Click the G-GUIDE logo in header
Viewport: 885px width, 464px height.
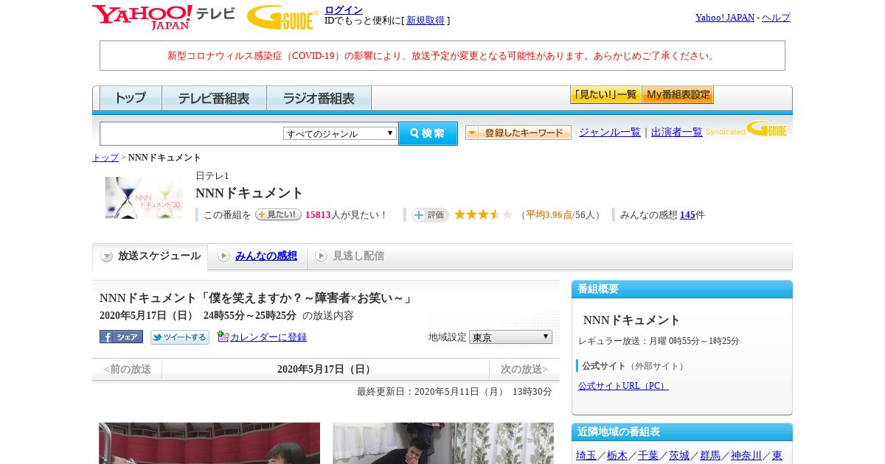coord(282,17)
